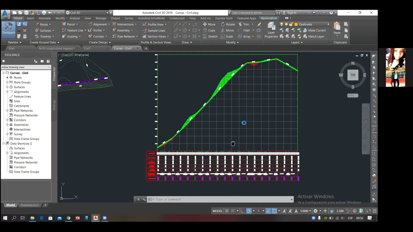This screenshot has height=232, width=413.
Task: Toggle the layer freeze sun icon
Action: click(286, 24)
